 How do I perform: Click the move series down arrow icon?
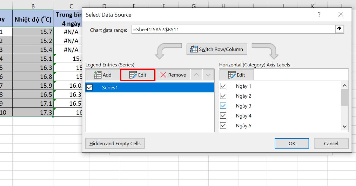(208, 75)
